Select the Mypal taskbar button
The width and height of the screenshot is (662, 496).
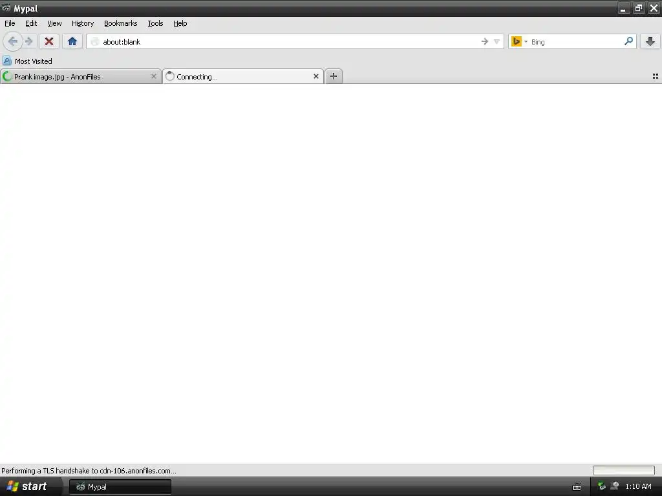120,487
